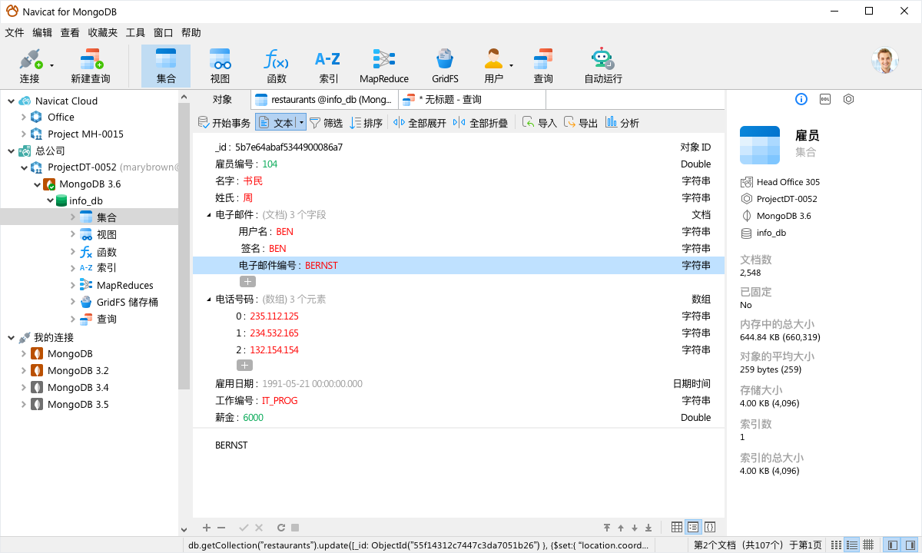This screenshot has height=553, width=922.
Task: Open 新建查询 new query tool
Action: tap(91, 66)
